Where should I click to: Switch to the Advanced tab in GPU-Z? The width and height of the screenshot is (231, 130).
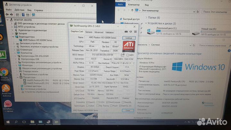coord(99,32)
